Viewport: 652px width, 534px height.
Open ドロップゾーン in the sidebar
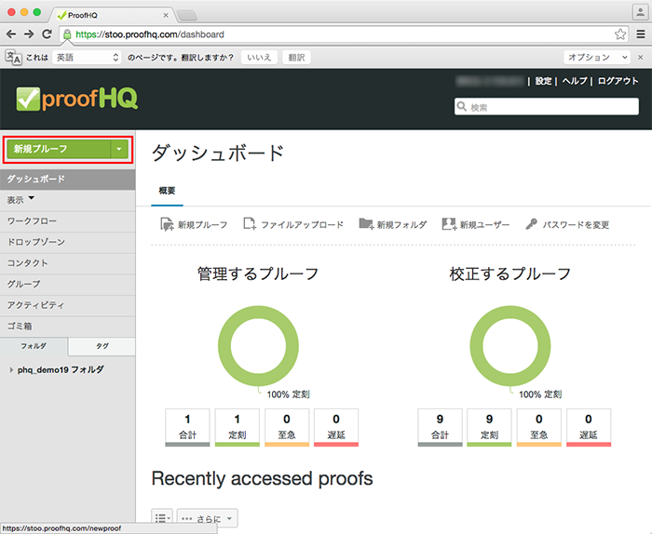67,243
